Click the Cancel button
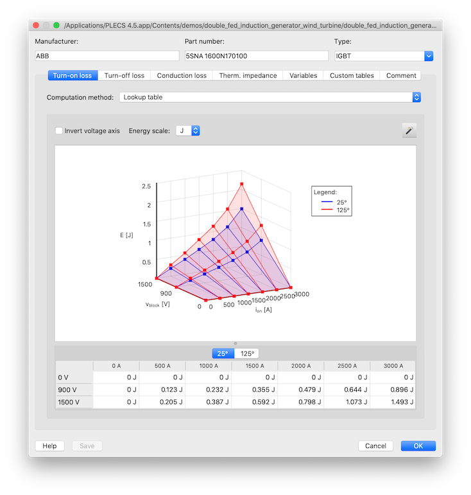This screenshot has height=495, width=471. coord(375,446)
